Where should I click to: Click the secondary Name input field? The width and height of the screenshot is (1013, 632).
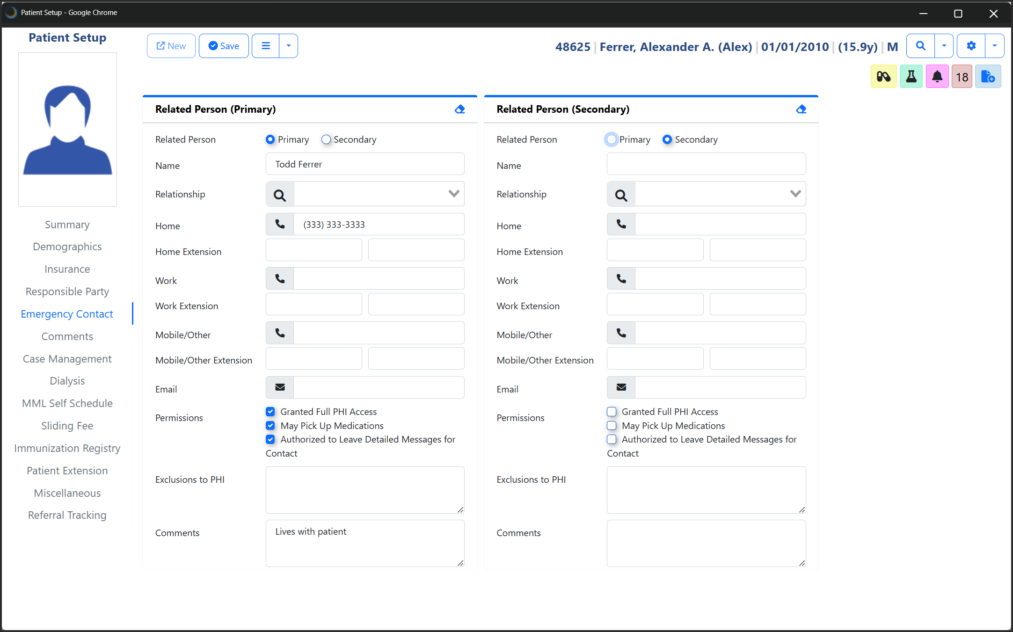coord(706,164)
